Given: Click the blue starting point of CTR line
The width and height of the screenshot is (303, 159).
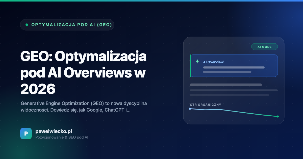Looking at the screenshot, I should [190, 109].
